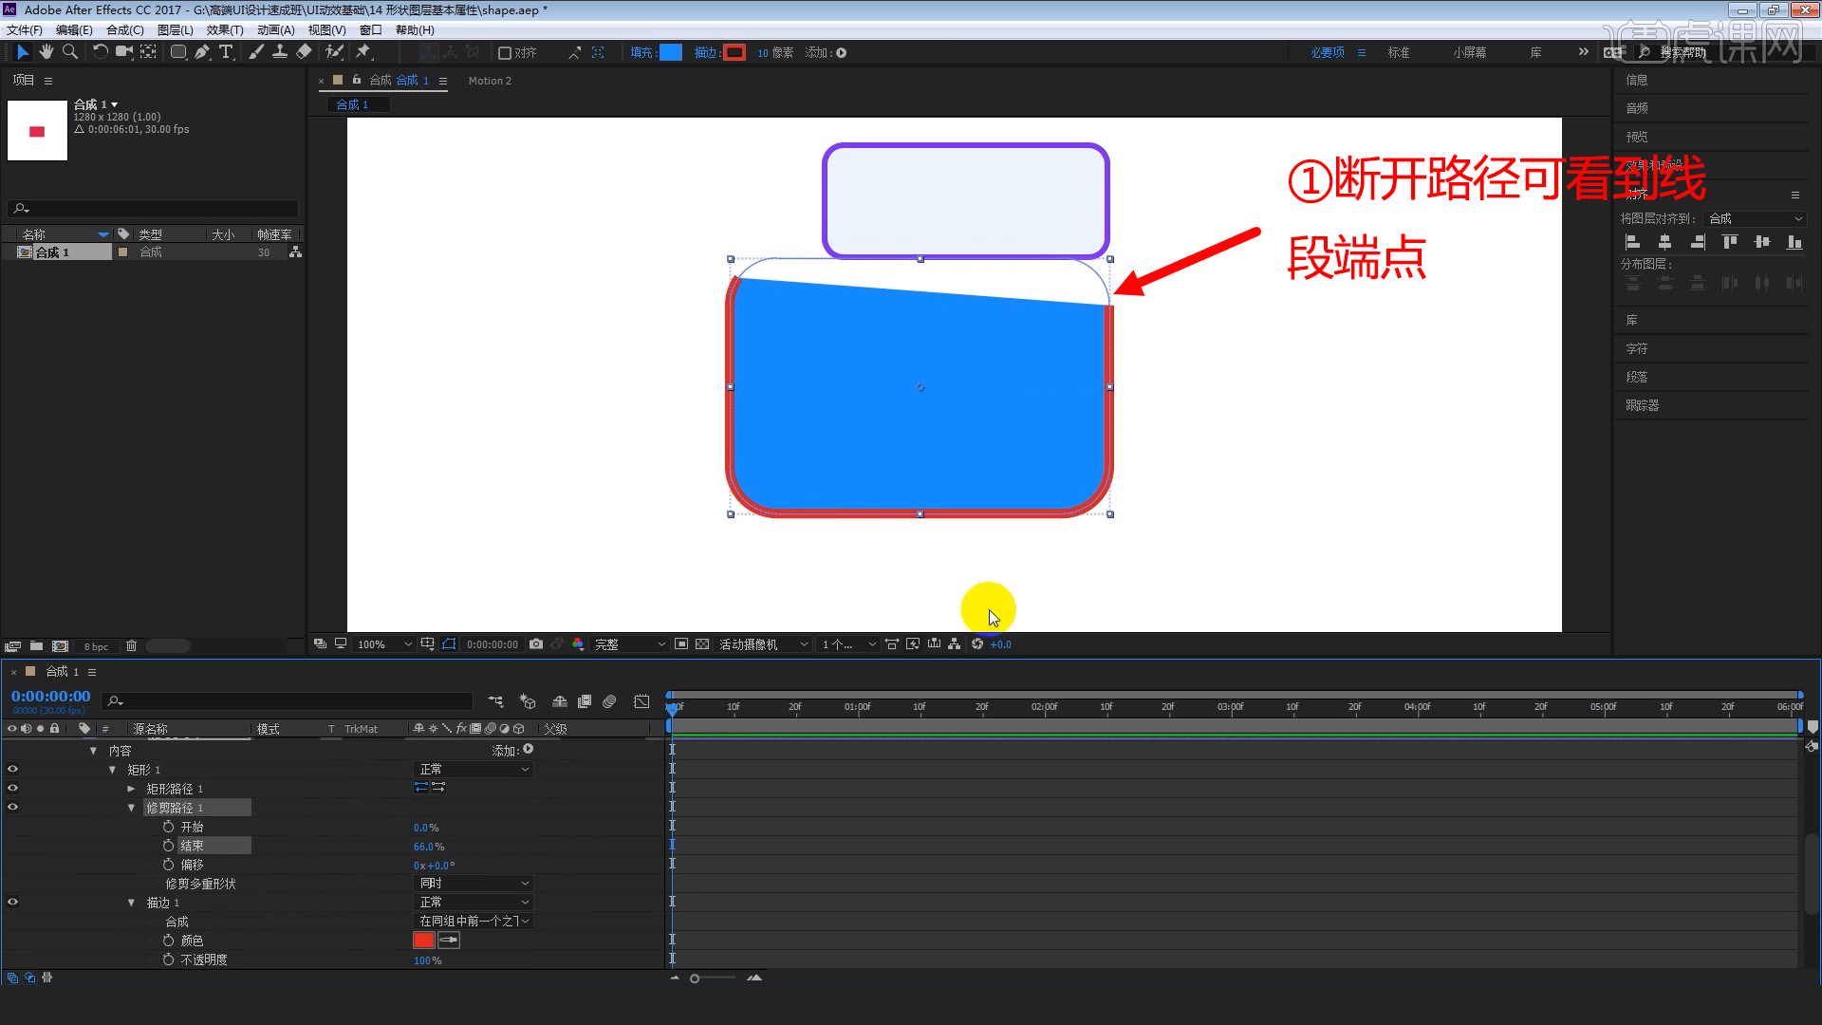Open the composition flowchart icon in viewer
This screenshot has height=1025, width=1822.
[x=955, y=644]
